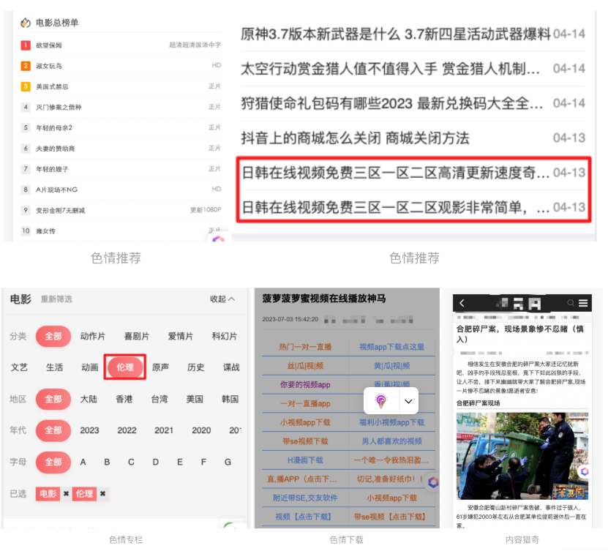The width and height of the screenshot is (608, 554).
Task: Pick the 谍战 category filter
Action: (231, 367)
